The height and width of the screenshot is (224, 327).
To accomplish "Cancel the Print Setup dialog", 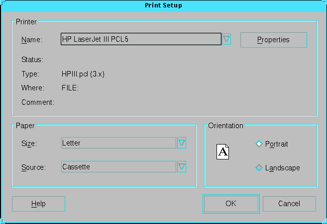I will tap(289, 204).
